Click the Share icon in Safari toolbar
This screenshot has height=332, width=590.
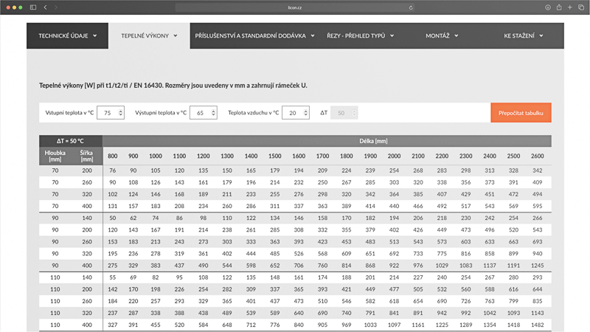[559, 7]
